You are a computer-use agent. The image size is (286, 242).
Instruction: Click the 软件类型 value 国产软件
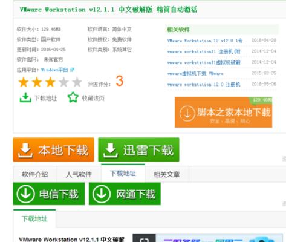click(51, 39)
